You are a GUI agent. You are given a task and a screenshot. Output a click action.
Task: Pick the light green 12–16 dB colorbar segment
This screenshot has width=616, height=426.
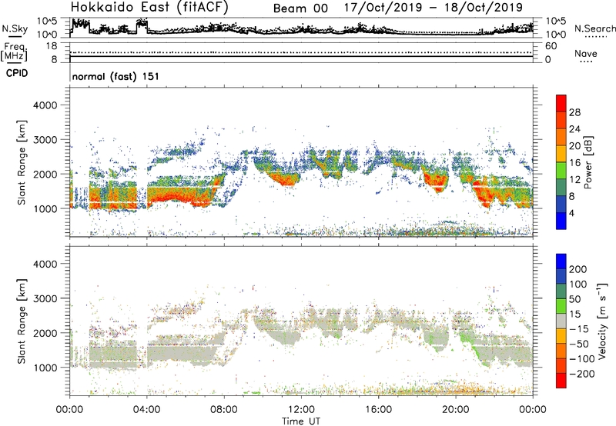[x=561, y=171]
